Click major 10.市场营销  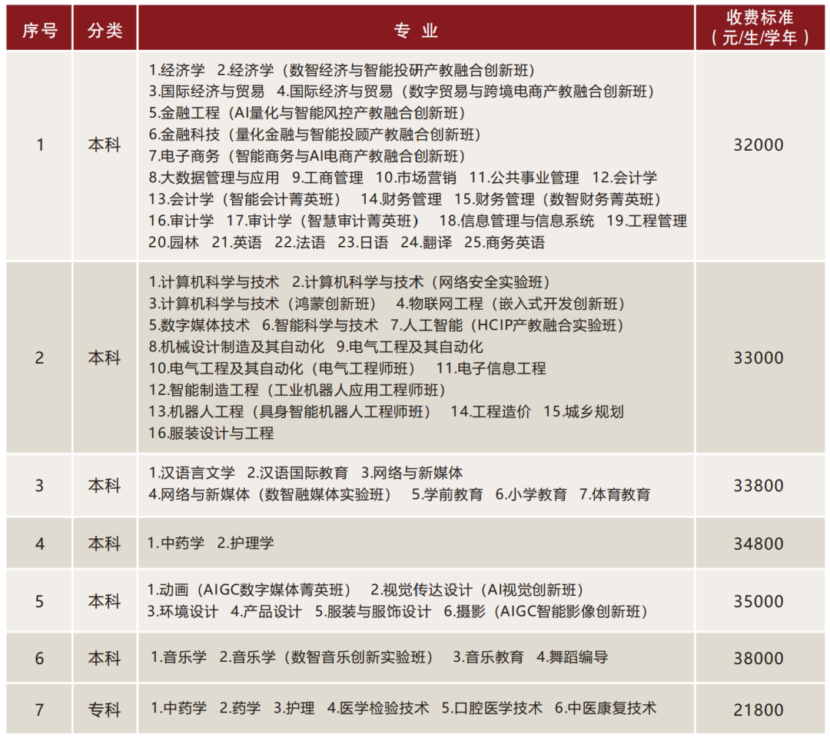pyautogui.click(x=416, y=178)
